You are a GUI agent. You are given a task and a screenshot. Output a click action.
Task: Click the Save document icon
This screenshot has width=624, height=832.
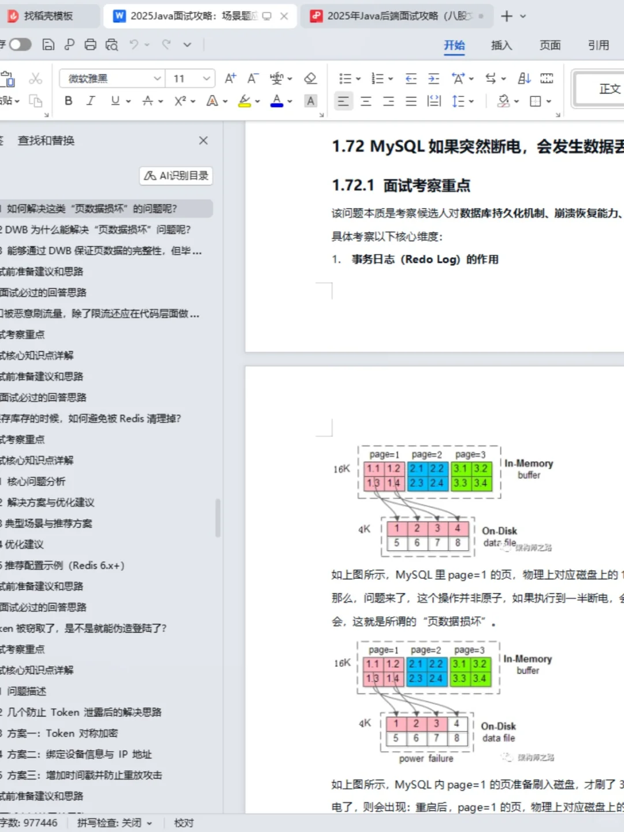click(x=49, y=44)
